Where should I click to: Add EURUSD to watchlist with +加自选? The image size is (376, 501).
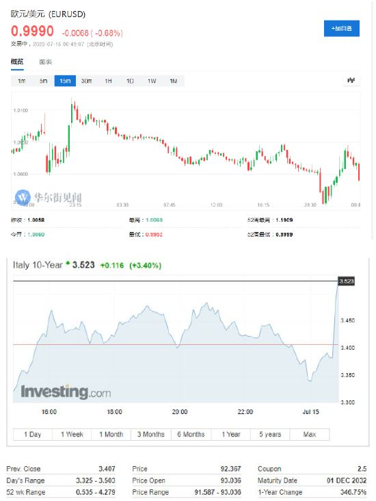pyautogui.click(x=342, y=29)
